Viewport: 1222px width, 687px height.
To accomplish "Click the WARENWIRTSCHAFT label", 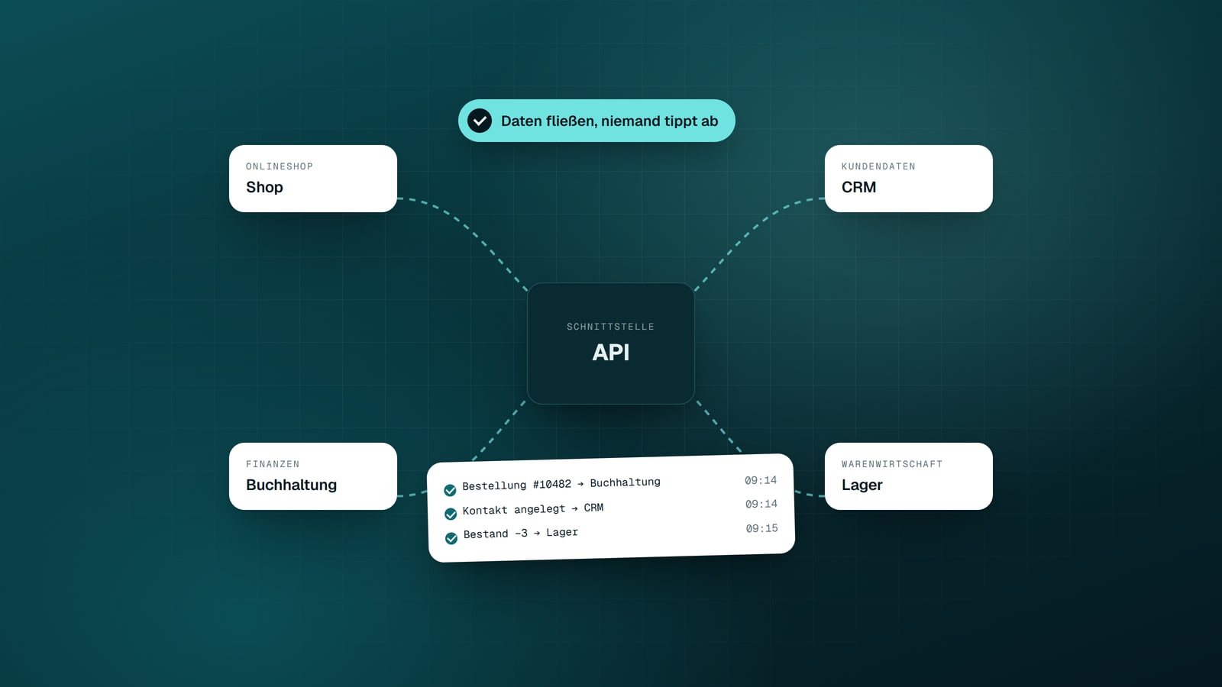I will pyautogui.click(x=892, y=464).
